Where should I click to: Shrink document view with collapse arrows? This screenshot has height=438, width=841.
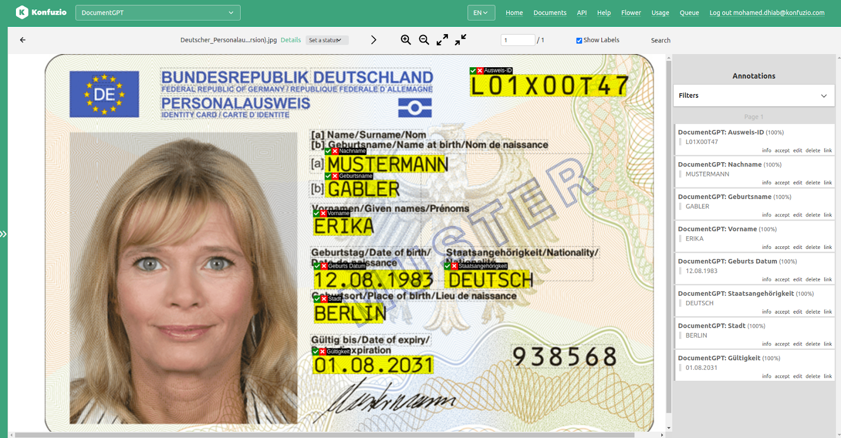coord(461,40)
